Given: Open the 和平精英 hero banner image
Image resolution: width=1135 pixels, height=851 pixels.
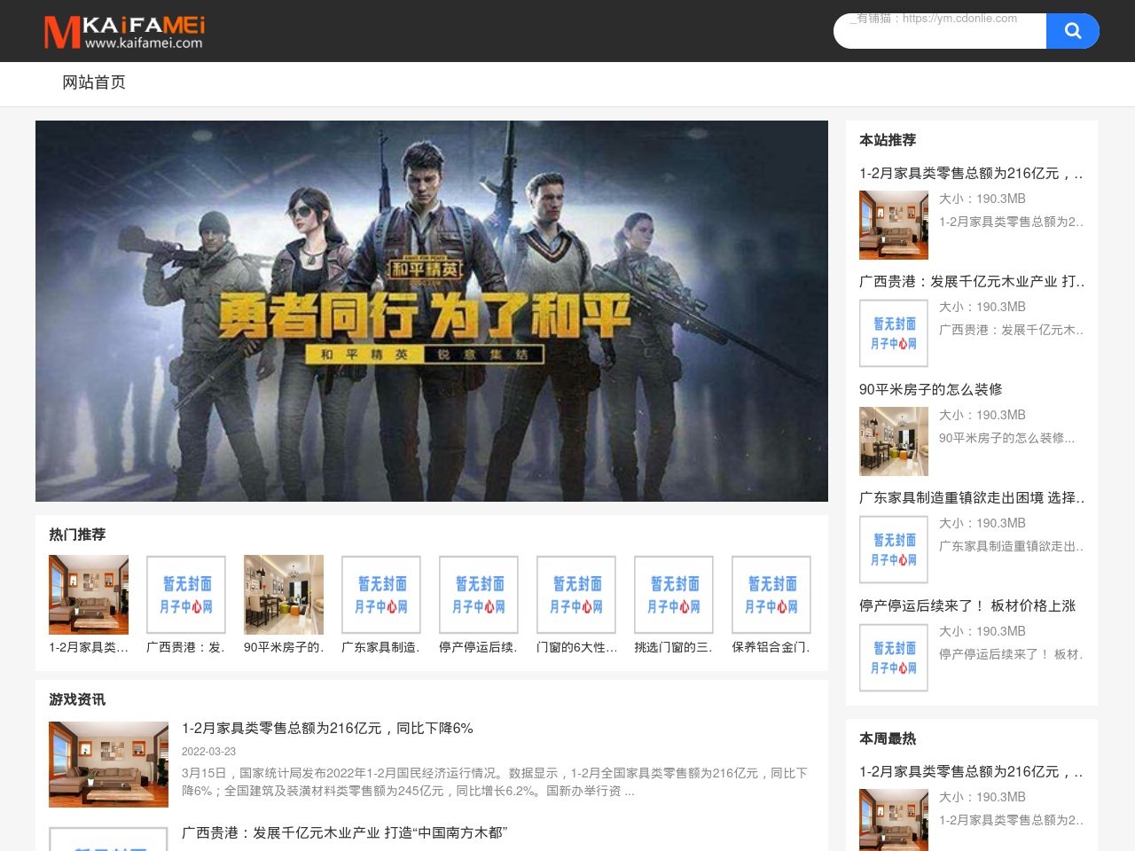Looking at the screenshot, I should 432,311.
